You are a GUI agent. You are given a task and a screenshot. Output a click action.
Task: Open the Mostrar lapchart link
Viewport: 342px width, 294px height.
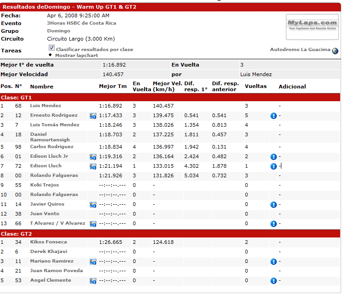tap(76, 56)
